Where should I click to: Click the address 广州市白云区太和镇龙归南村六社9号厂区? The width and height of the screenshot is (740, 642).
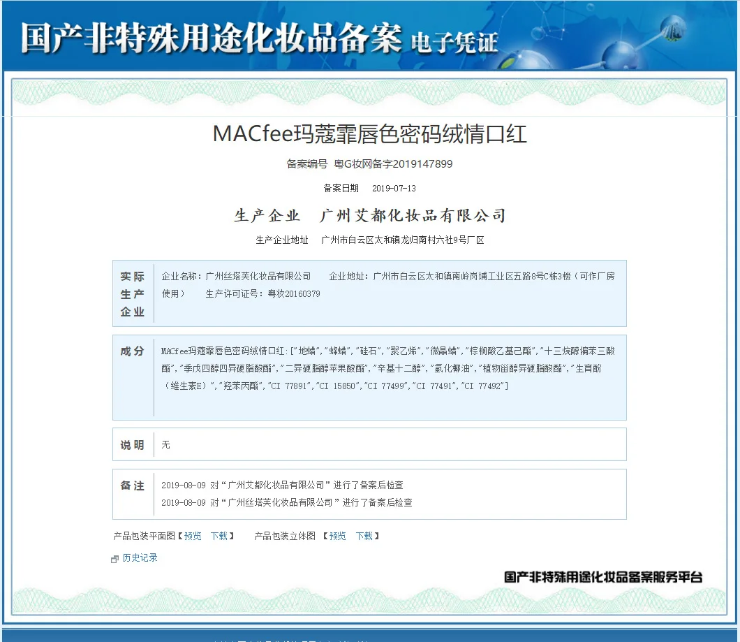coord(403,240)
